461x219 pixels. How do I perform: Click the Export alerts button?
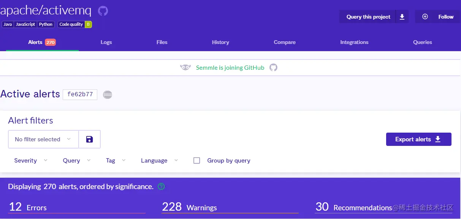(419, 139)
